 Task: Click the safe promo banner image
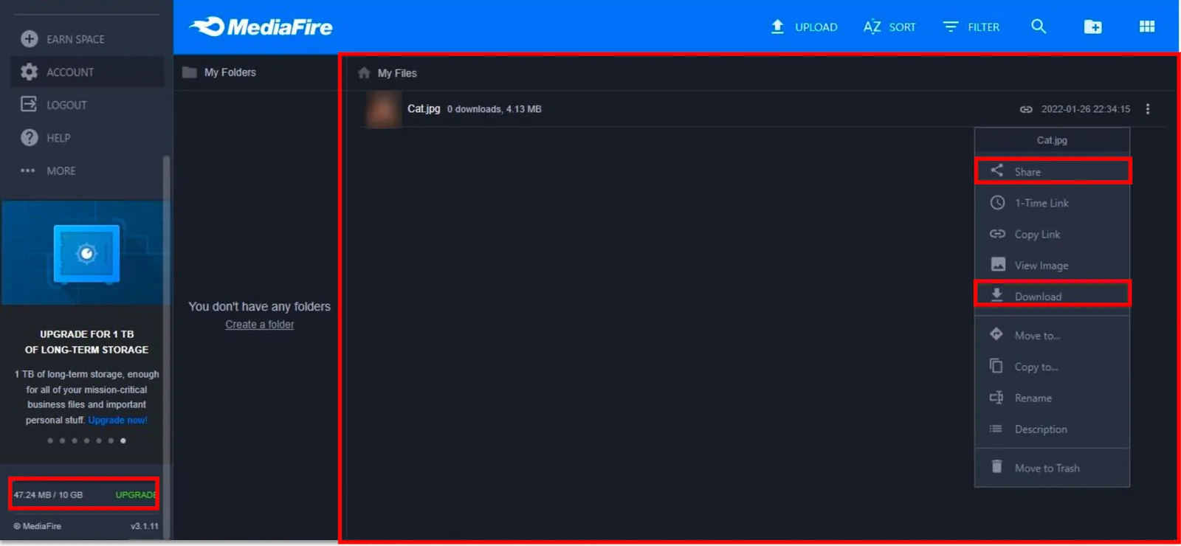[x=86, y=253]
